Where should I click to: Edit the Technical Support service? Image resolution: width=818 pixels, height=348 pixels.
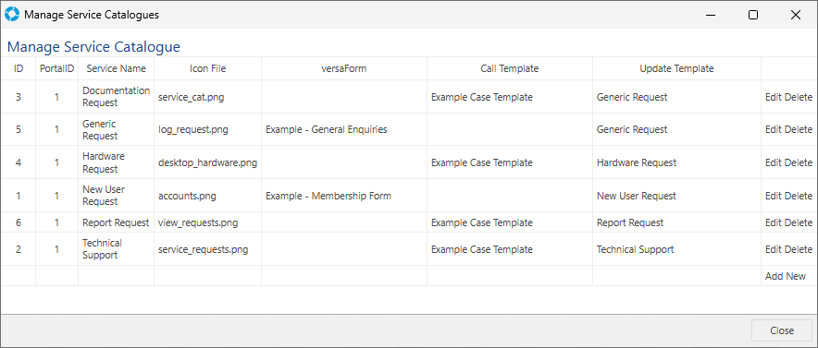[x=774, y=249]
